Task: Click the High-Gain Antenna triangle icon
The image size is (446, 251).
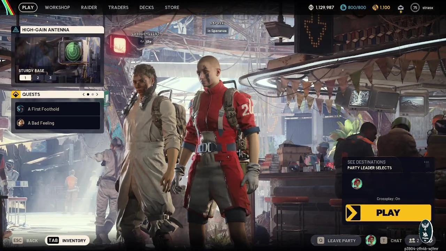Action: (x=16, y=30)
